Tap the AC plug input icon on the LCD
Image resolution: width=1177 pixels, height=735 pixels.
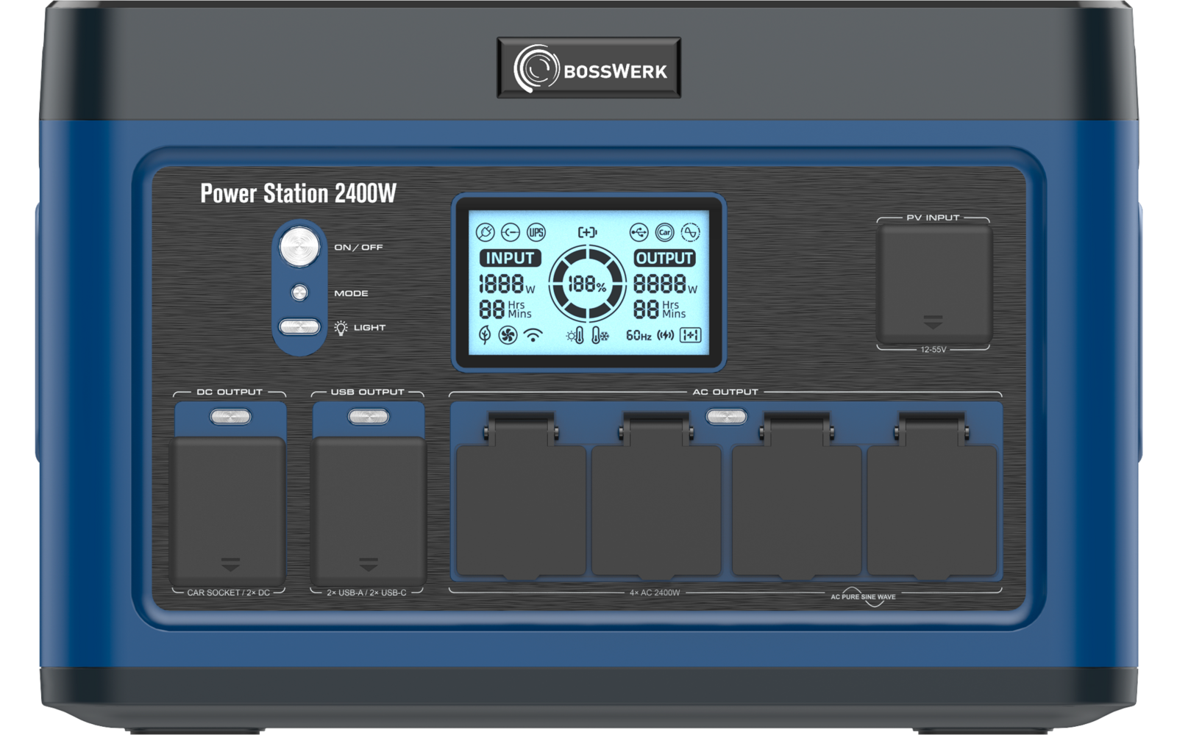pyautogui.click(x=485, y=233)
